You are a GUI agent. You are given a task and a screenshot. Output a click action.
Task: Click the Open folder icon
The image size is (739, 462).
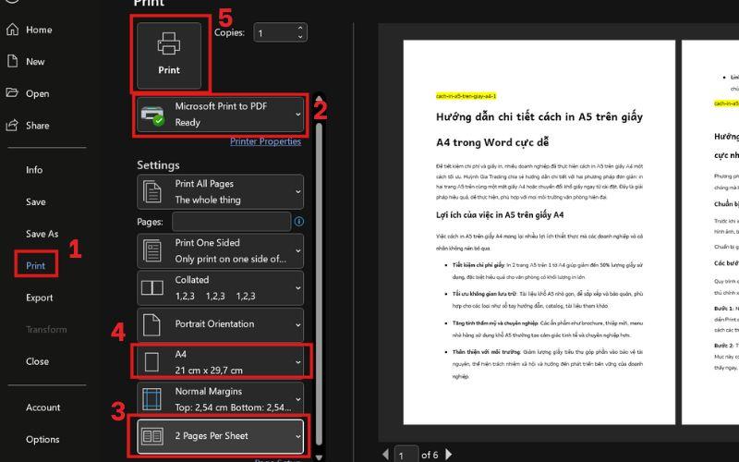pos(12,93)
